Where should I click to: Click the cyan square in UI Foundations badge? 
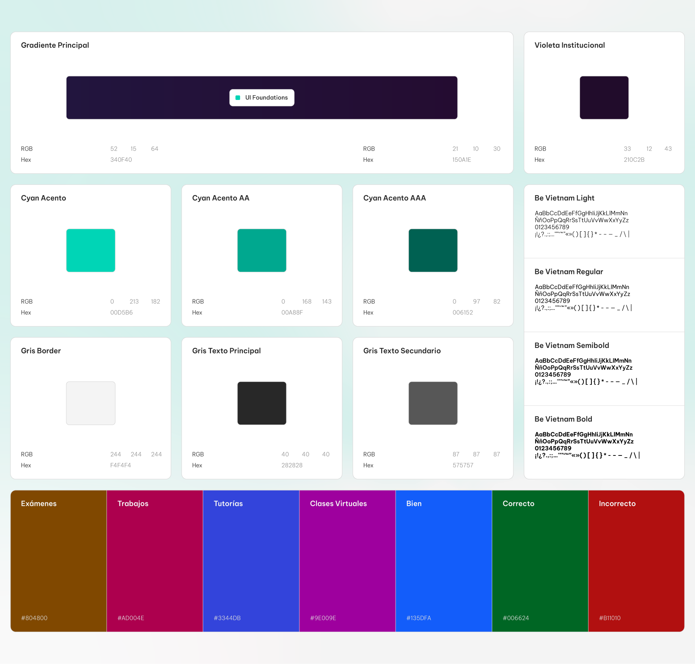238,98
